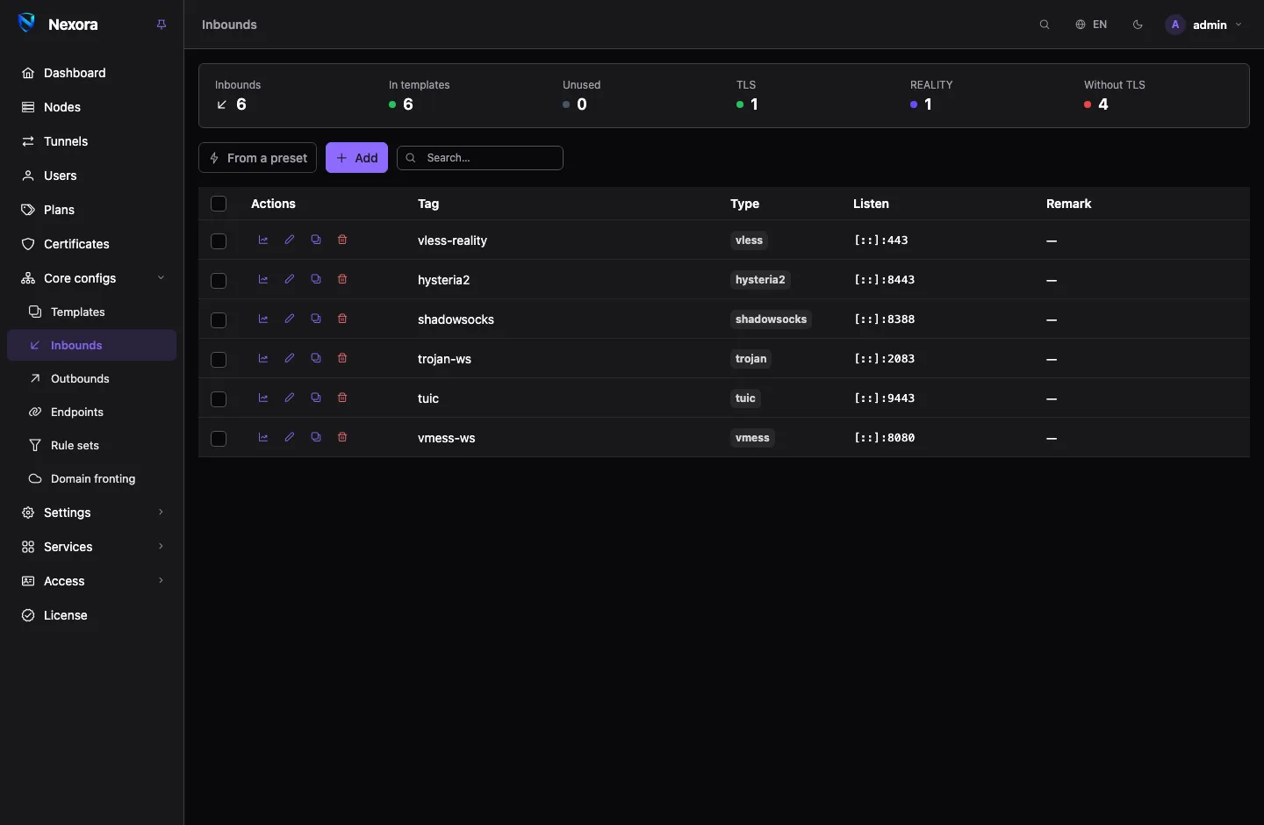The image size is (1264, 825).
Task: Open the EN language selector
Action: (x=1091, y=25)
